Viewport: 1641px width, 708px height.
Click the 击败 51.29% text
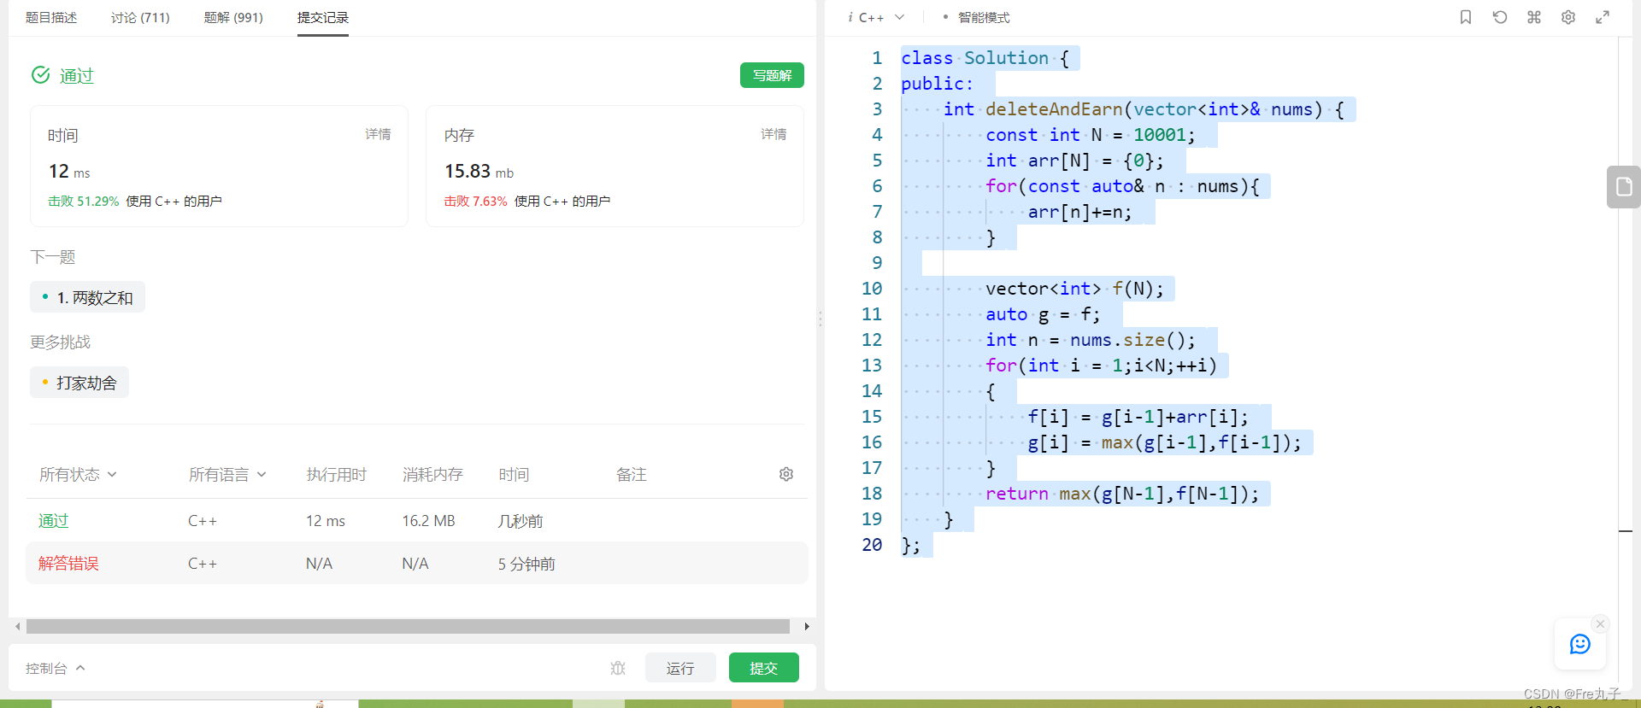click(x=84, y=202)
